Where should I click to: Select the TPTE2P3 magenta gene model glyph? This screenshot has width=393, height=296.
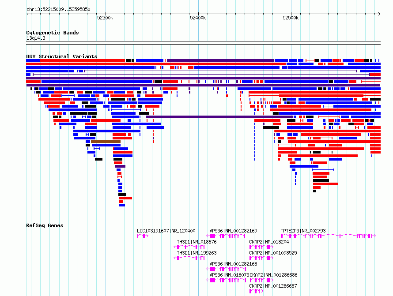click(x=328, y=236)
